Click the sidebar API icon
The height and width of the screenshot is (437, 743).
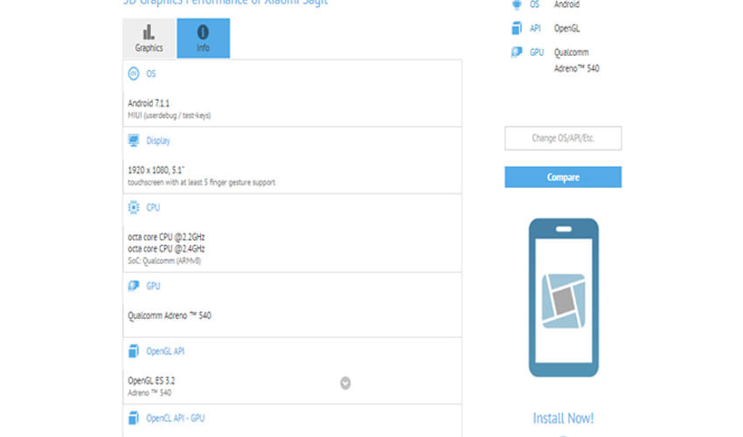click(517, 29)
